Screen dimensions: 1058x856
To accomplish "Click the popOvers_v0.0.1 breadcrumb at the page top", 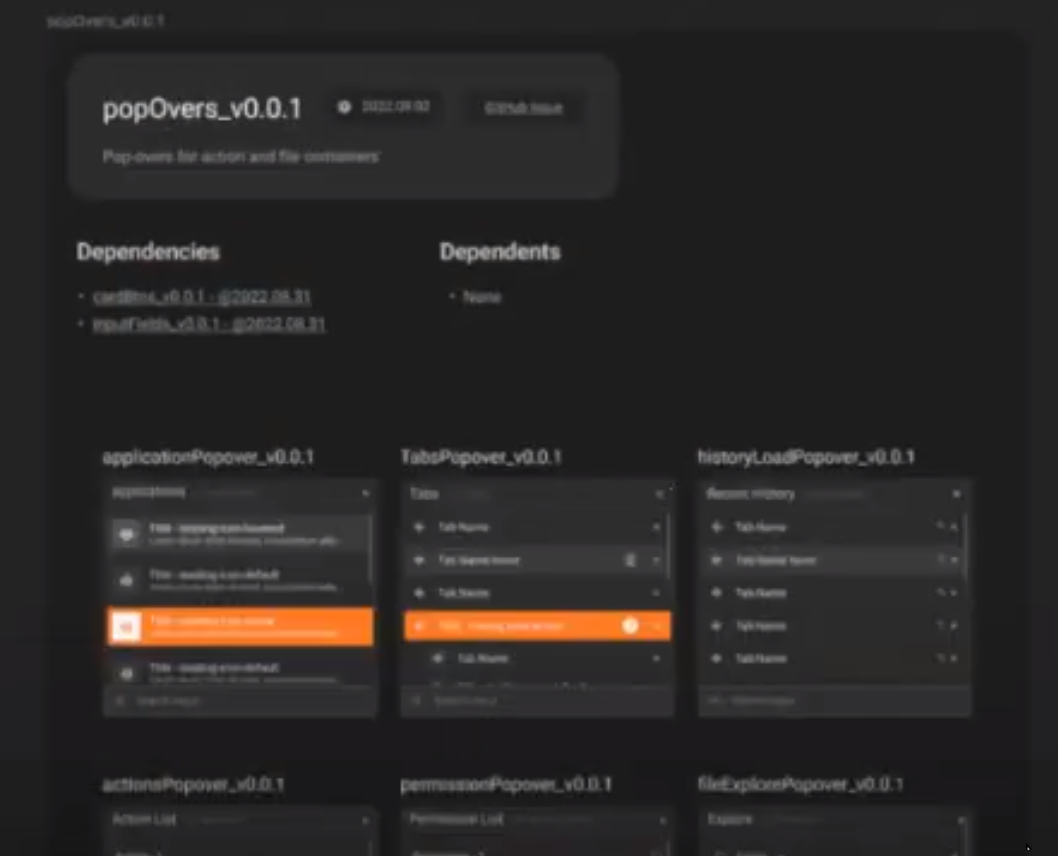I will tap(106, 21).
